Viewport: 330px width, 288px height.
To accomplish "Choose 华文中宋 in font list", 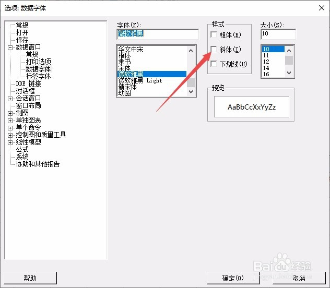I will (x=151, y=49).
